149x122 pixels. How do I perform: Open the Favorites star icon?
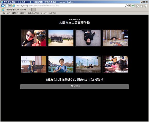(142, 6)
